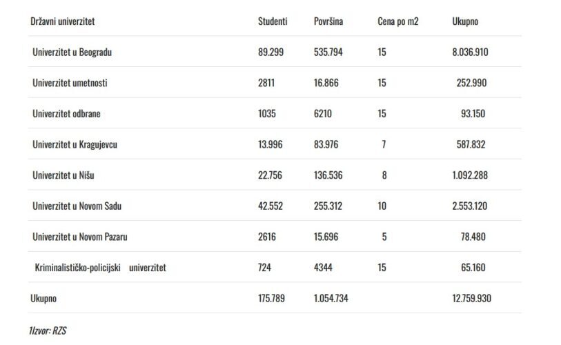
Task: Select the Univerzitet u Novom Pazaru label
Action: coord(79,237)
